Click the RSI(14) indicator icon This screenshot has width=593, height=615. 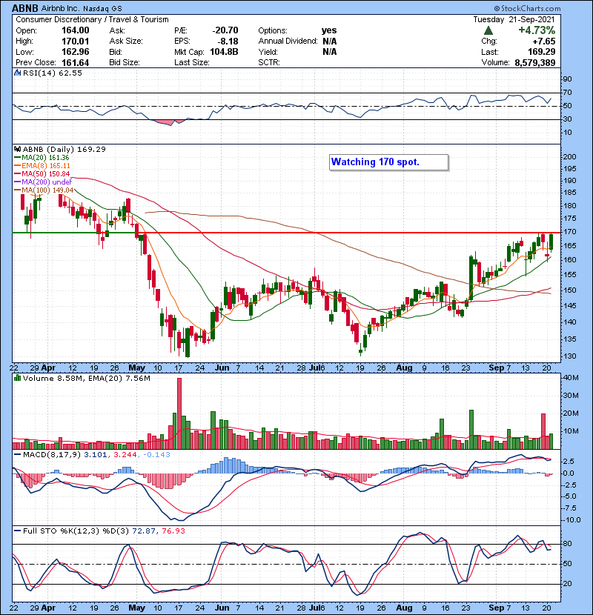pyautogui.click(x=17, y=73)
